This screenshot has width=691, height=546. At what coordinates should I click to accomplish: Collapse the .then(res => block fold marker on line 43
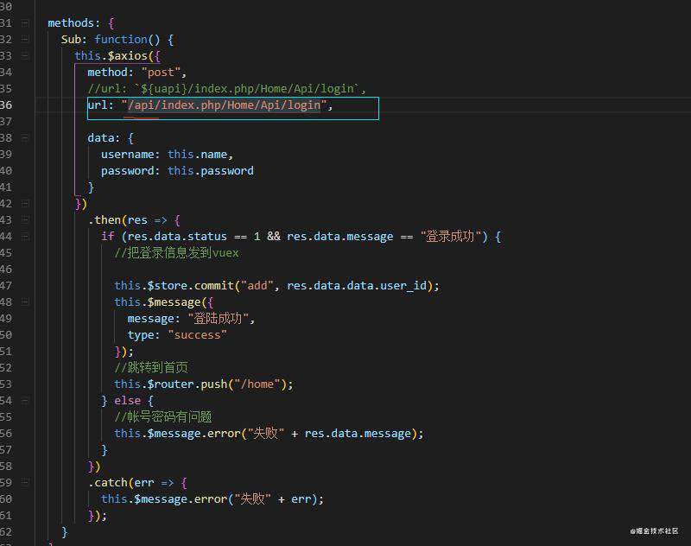tap(25, 220)
